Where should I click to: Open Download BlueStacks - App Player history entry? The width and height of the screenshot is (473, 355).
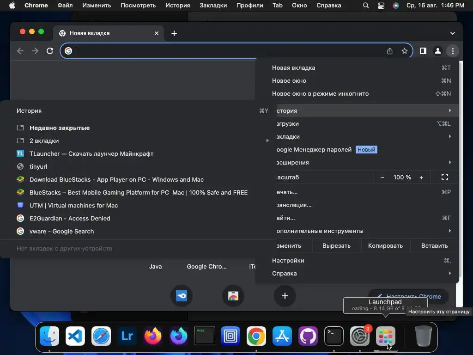point(138,180)
